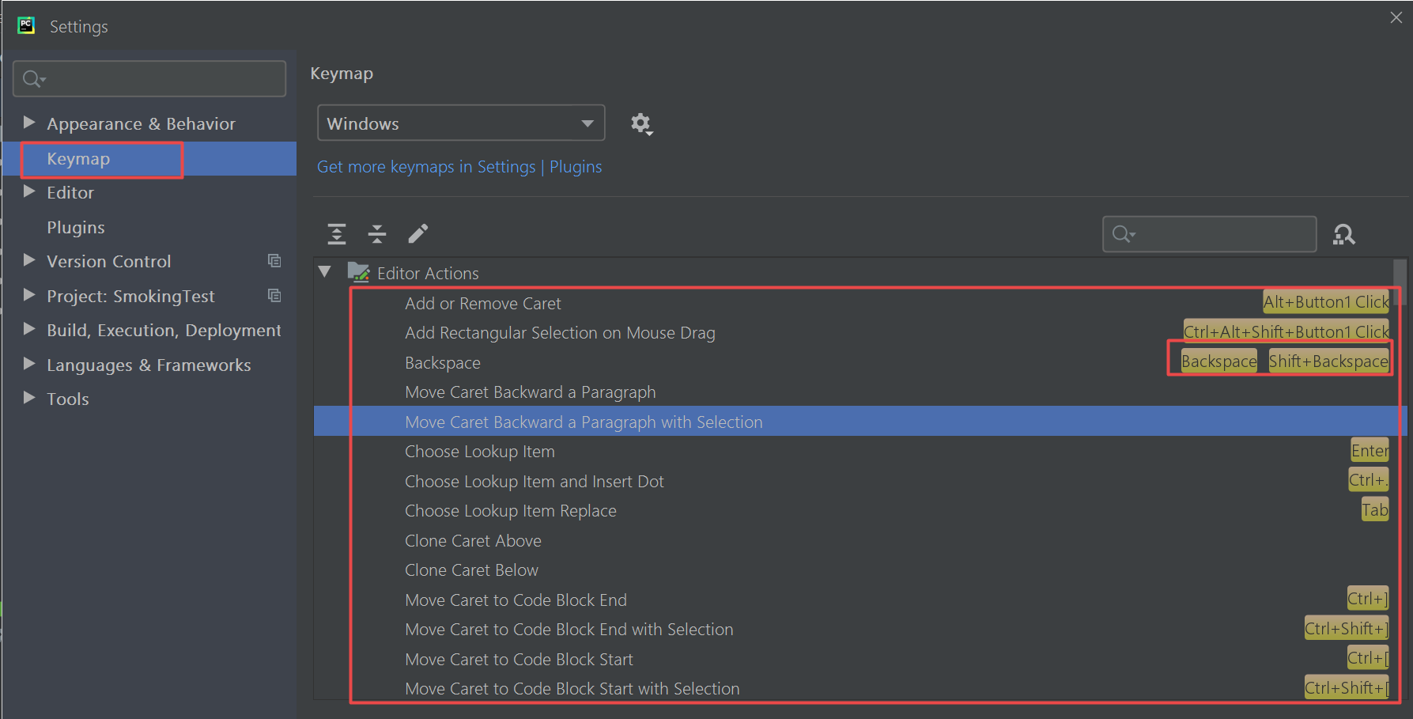Select the Backspace action row
The height and width of the screenshot is (719, 1413).
tap(860, 362)
